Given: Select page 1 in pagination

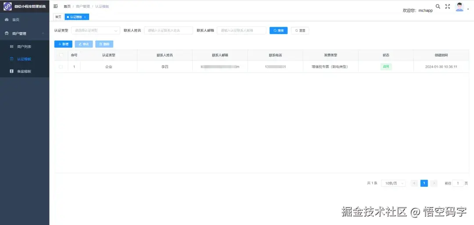Looking at the screenshot, I should coord(424,183).
